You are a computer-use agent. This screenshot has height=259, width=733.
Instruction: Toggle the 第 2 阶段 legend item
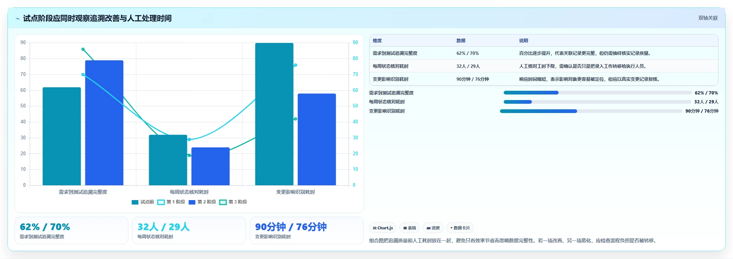pos(202,202)
